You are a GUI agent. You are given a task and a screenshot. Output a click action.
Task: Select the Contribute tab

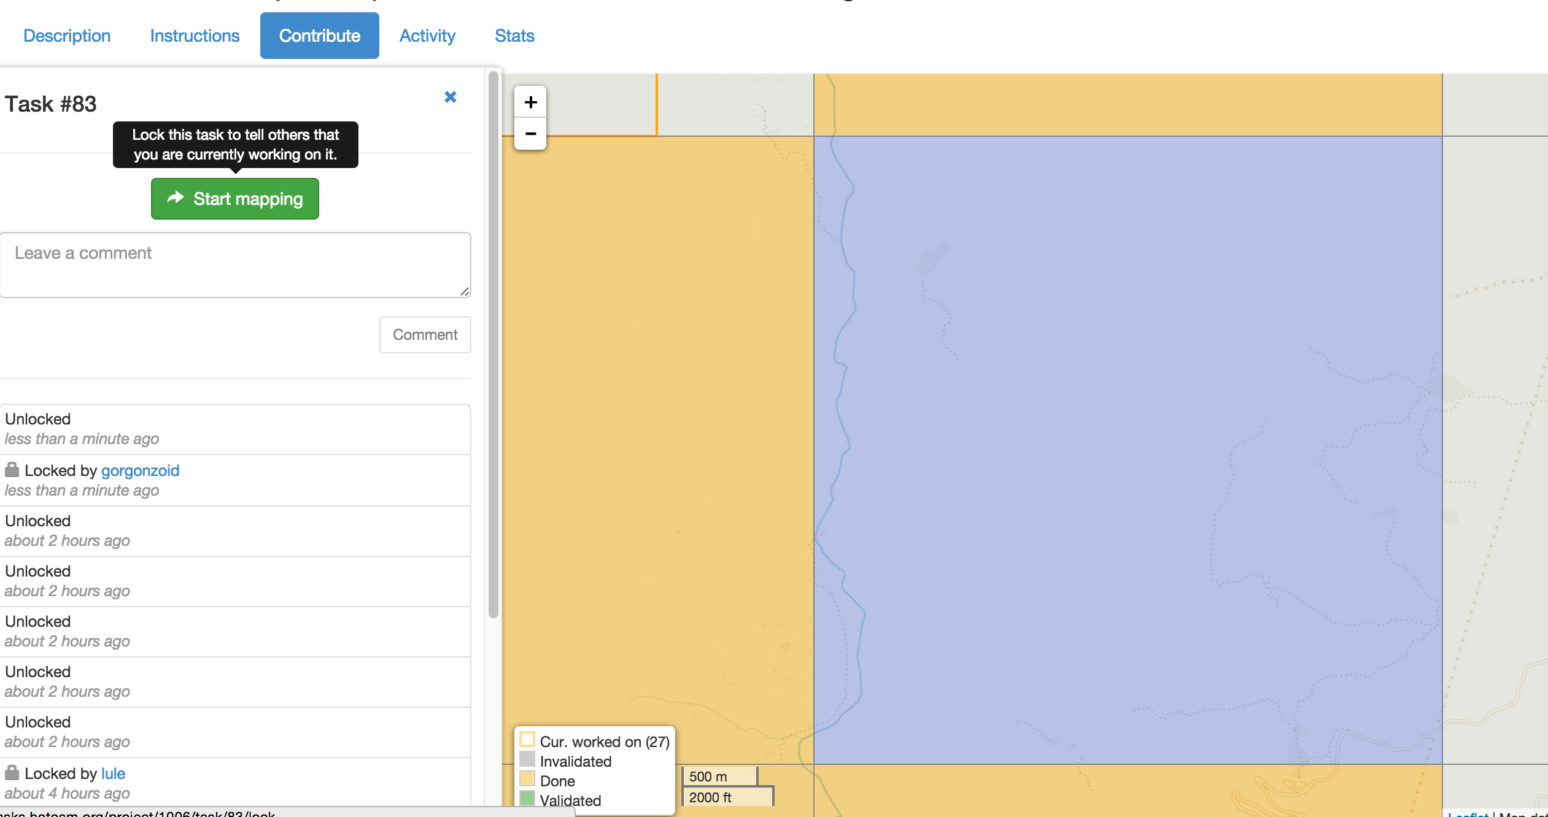(x=319, y=35)
